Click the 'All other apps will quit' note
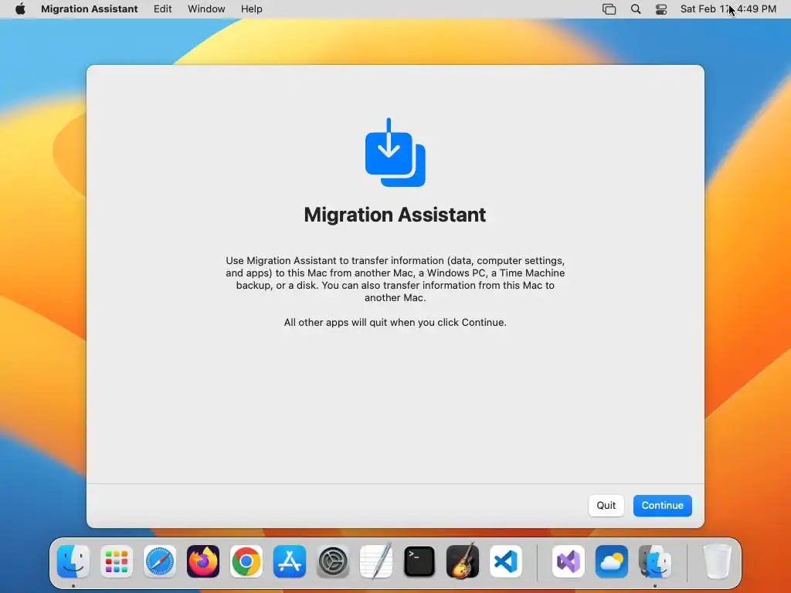Screen dimensions: 791x593 tap(395, 322)
